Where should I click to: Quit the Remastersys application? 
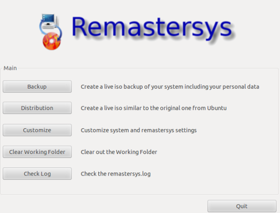242,206
